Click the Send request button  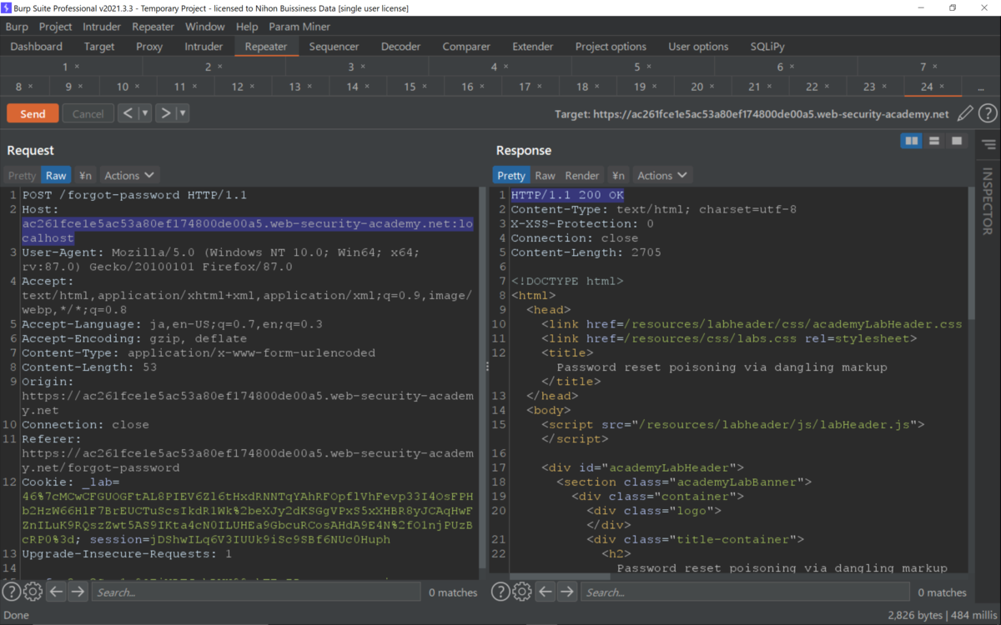click(x=33, y=113)
